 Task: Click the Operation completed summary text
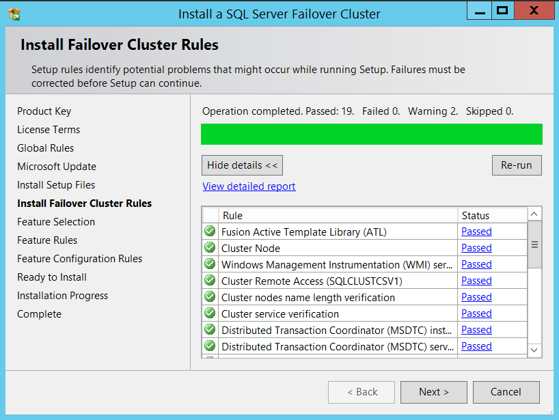(x=357, y=111)
